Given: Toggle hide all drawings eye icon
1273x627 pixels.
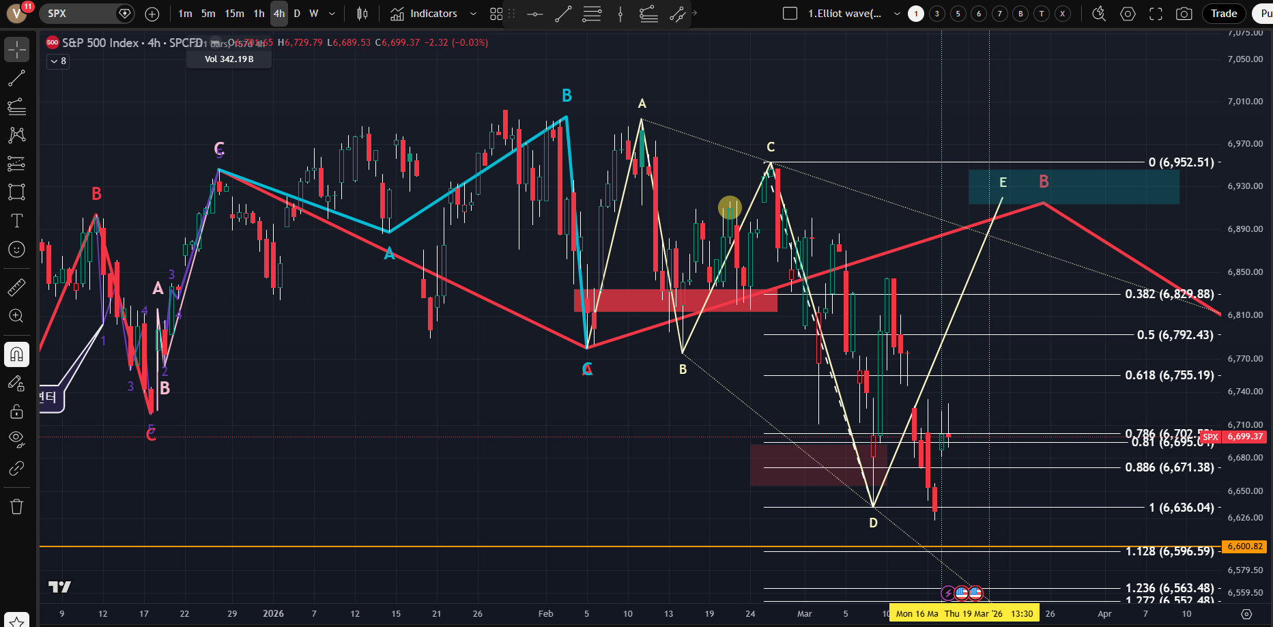Looking at the screenshot, I should coord(16,438).
